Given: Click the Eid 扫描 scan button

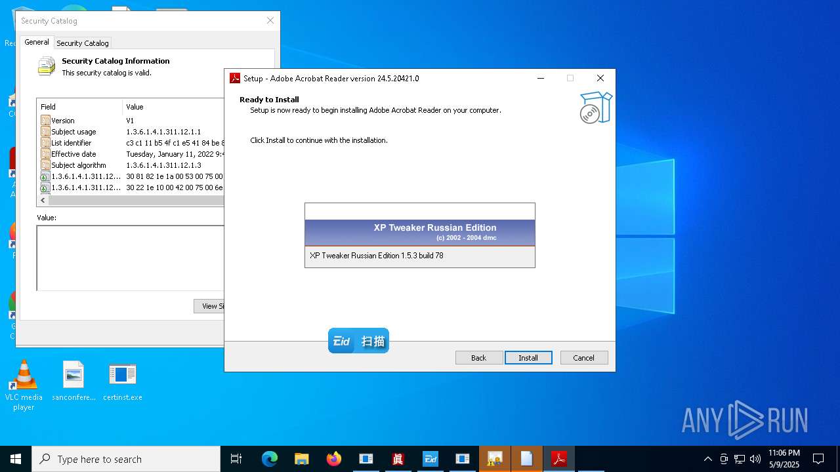Looking at the screenshot, I should pyautogui.click(x=358, y=341).
